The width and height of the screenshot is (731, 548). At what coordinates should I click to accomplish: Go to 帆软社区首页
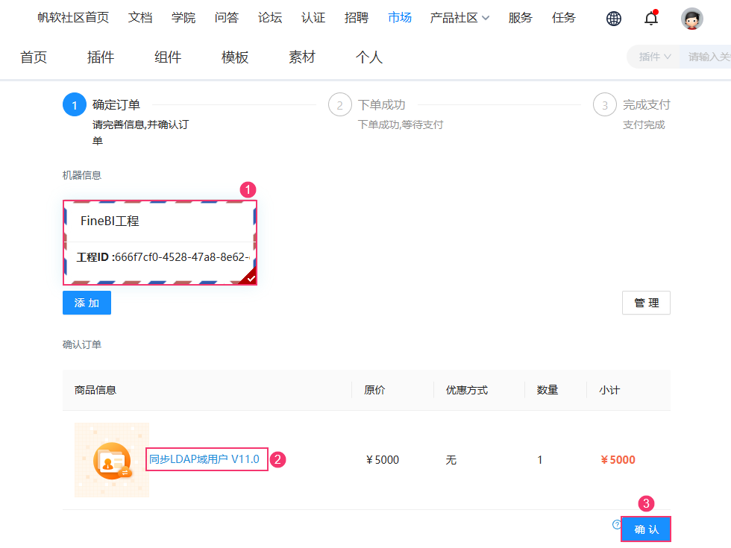pyautogui.click(x=73, y=18)
